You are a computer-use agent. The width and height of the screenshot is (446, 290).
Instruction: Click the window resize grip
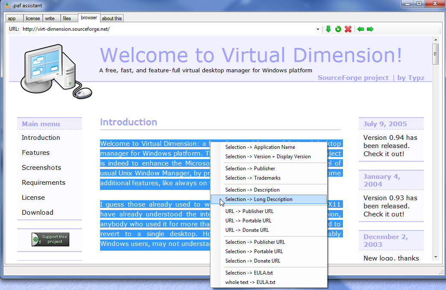tap(441, 272)
